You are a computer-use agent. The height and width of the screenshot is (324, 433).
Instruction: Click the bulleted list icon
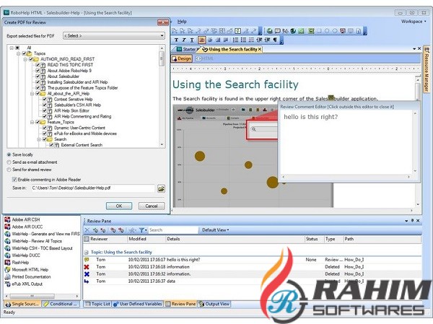(243, 40)
